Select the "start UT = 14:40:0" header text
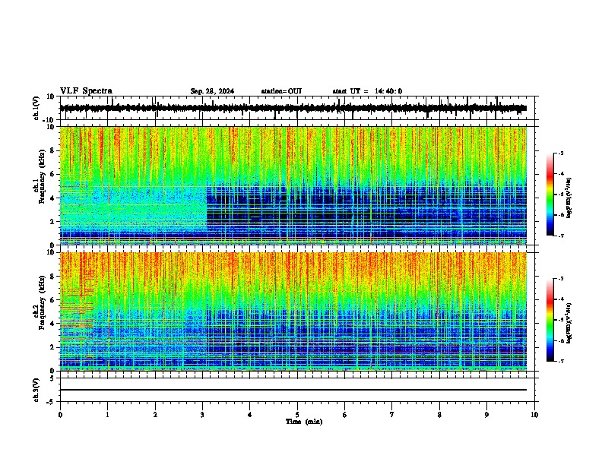The height and width of the screenshot is (465, 602). 367,91
